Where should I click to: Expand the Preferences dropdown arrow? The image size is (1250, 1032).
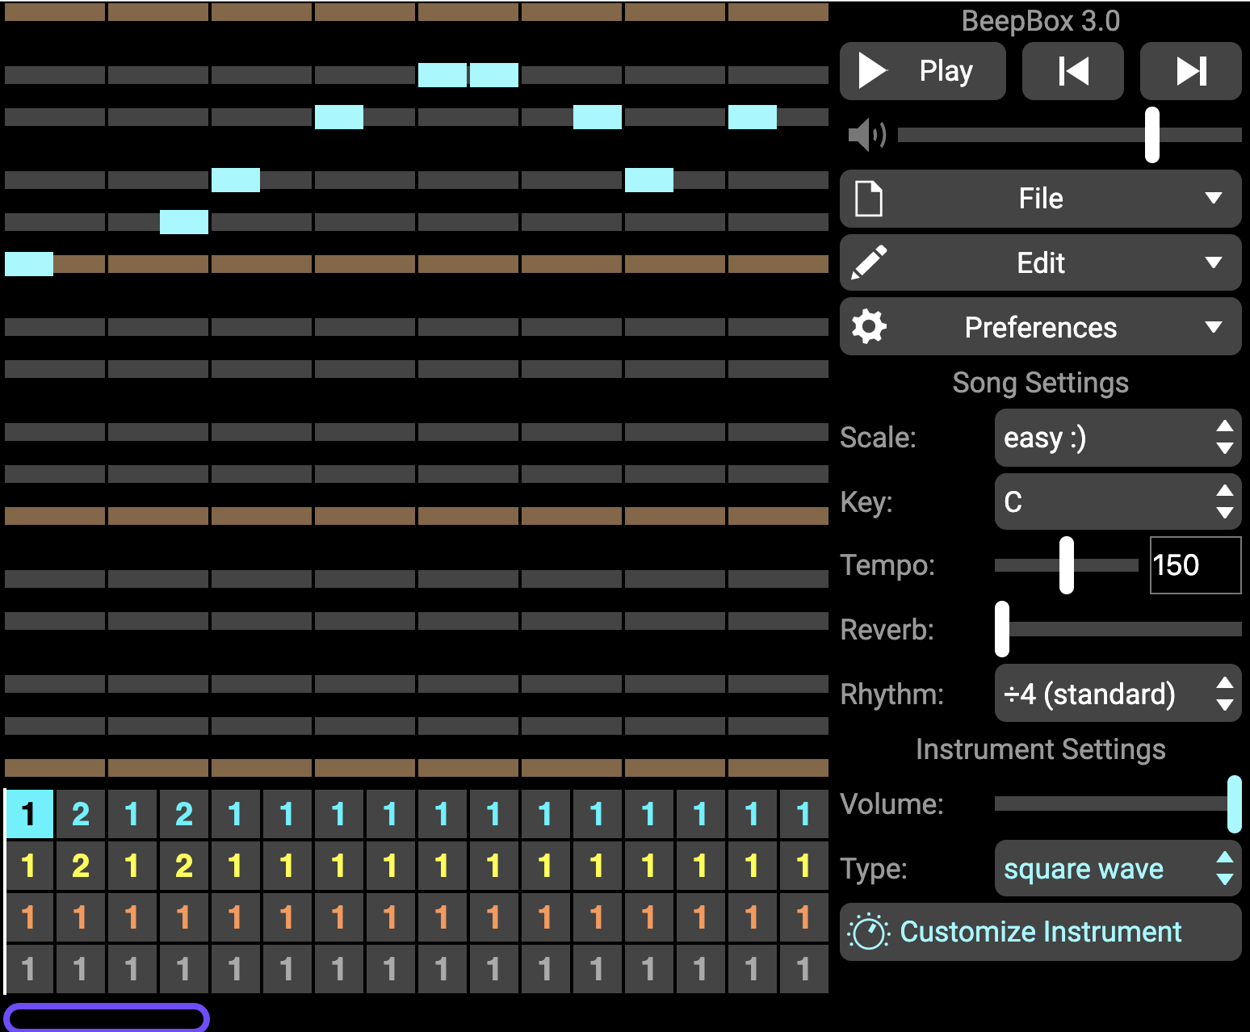pyautogui.click(x=1213, y=327)
